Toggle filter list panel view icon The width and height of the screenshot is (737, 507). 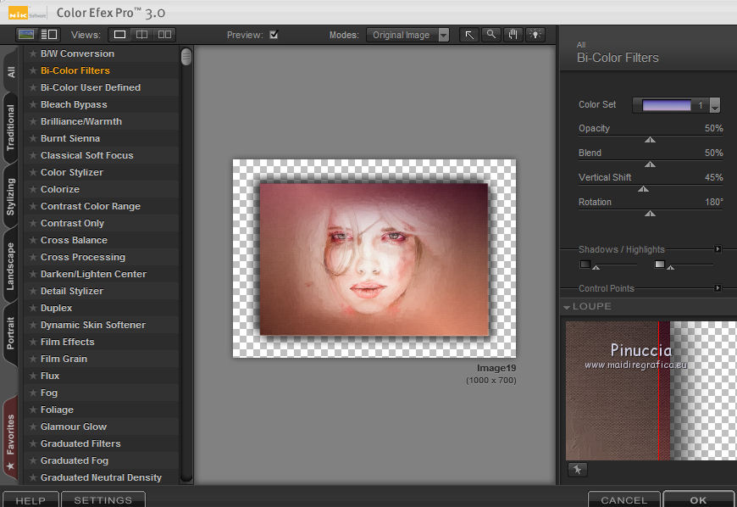pyautogui.click(x=49, y=35)
